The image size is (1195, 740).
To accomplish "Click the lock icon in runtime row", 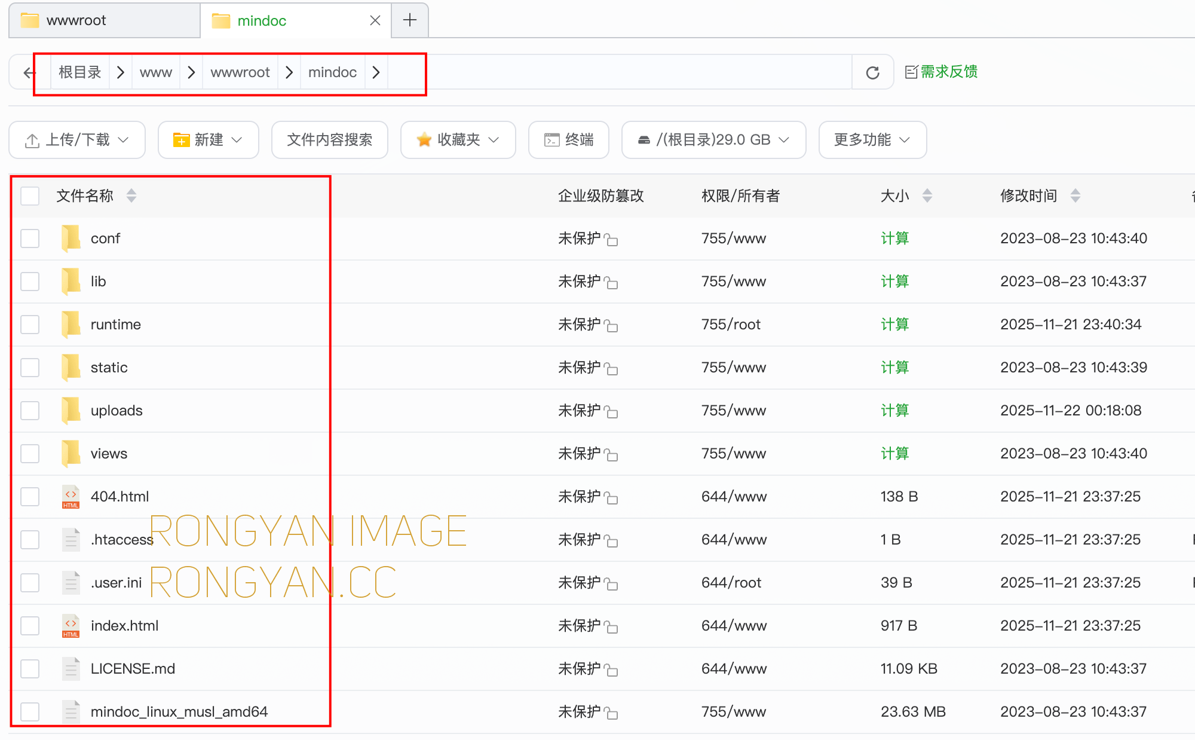I will point(611,326).
